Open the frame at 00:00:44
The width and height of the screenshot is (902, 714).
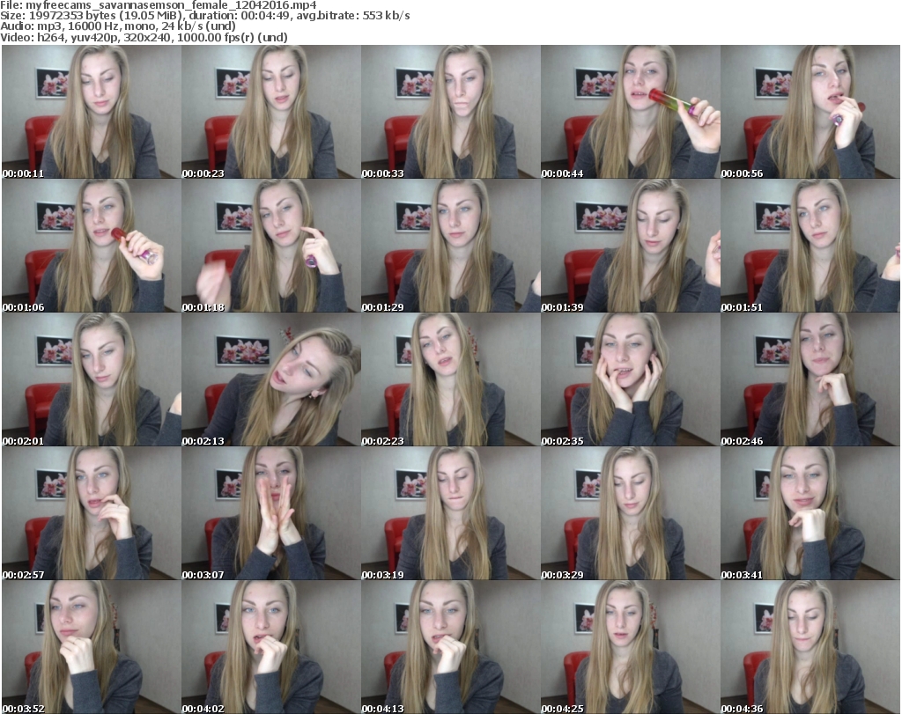point(631,112)
